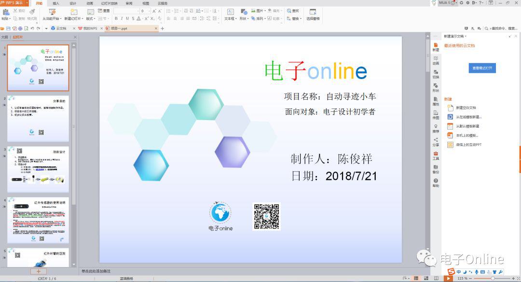Click the 新建空白文档 link
521x282 pixels.
click(x=466, y=107)
